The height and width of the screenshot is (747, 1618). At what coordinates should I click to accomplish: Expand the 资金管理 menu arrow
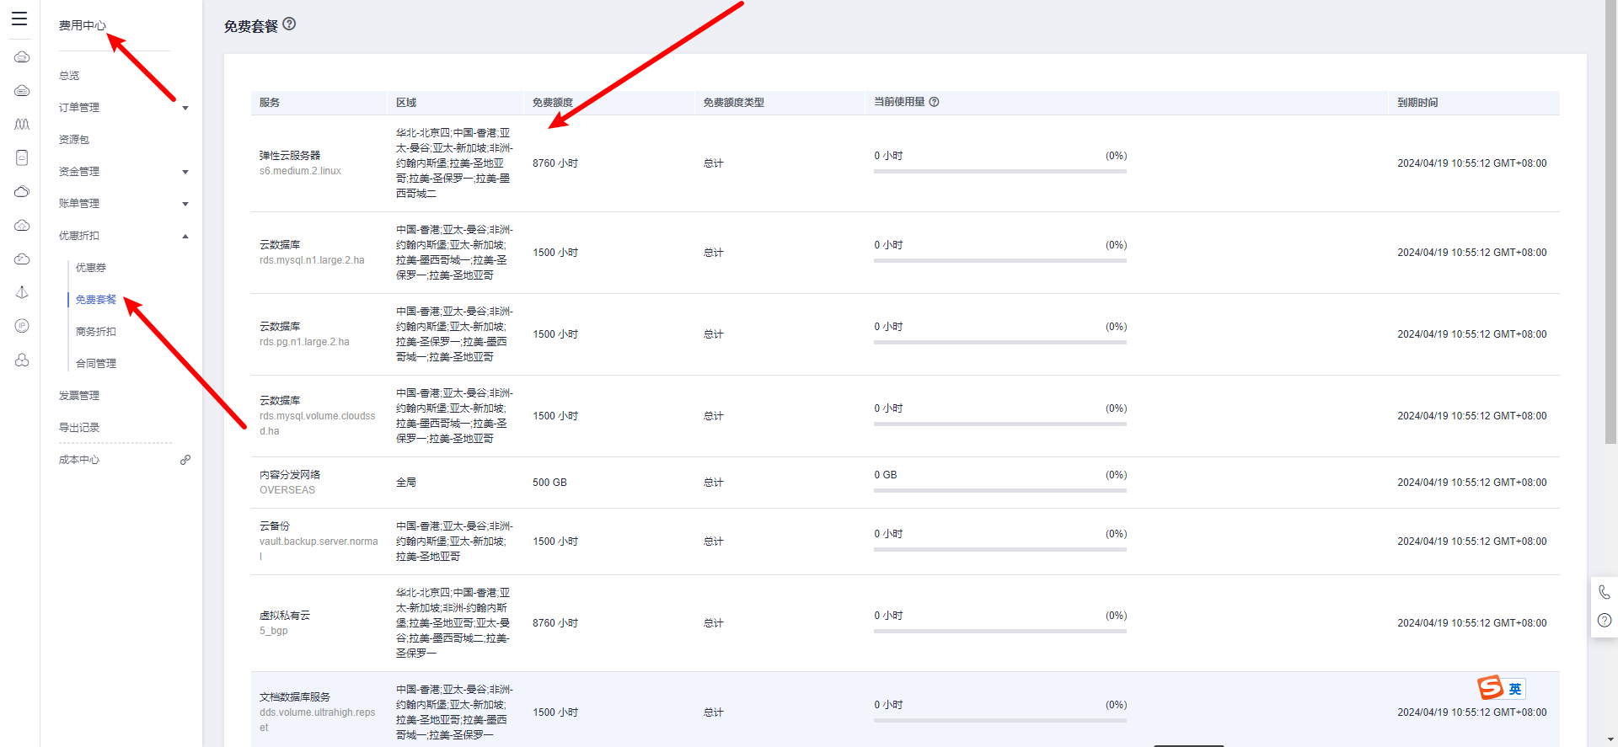point(185,172)
